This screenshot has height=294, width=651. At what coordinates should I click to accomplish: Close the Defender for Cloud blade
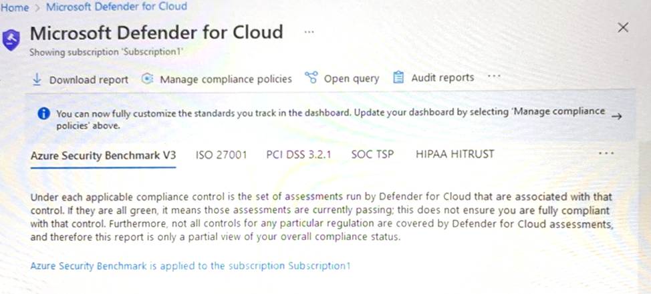click(x=623, y=27)
